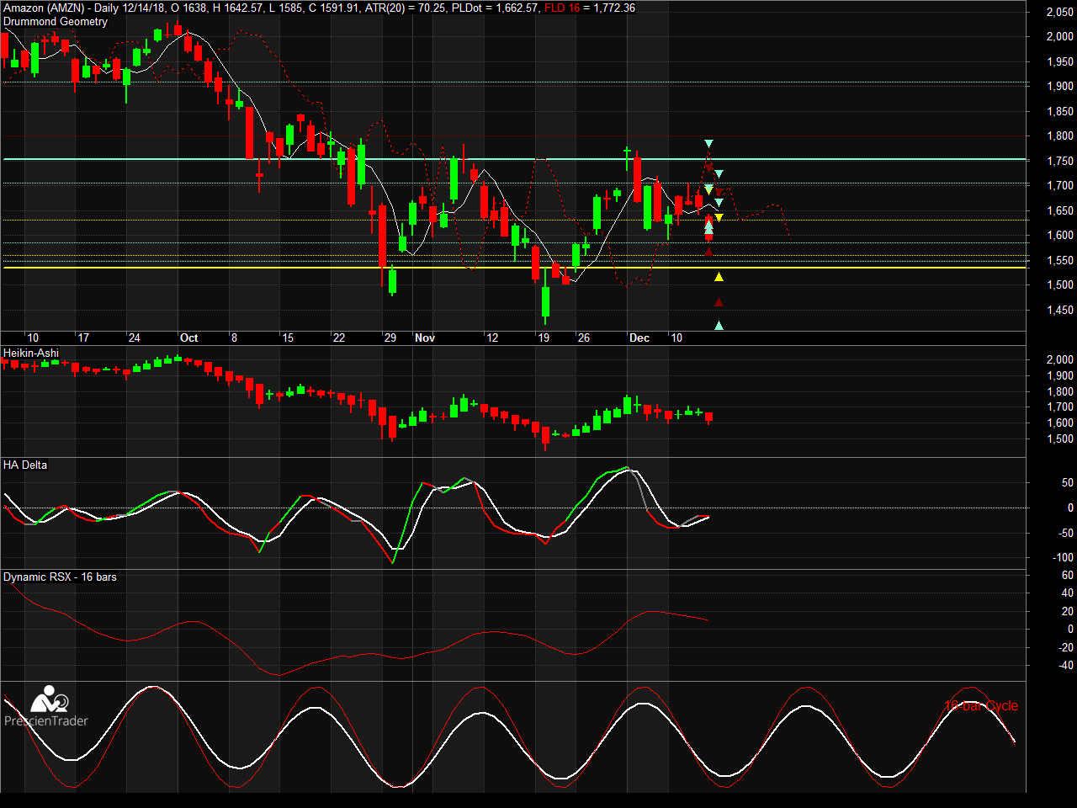Click the 'Dec' date axis label

pyautogui.click(x=639, y=338)
